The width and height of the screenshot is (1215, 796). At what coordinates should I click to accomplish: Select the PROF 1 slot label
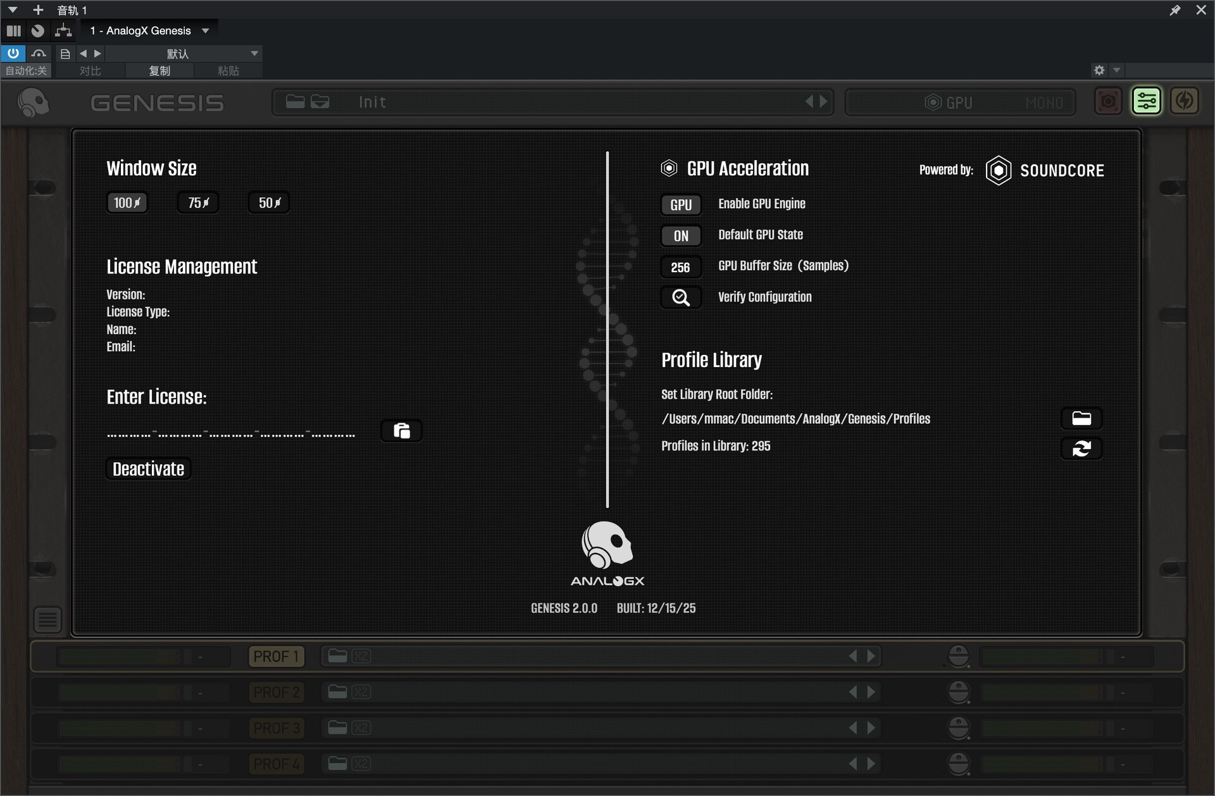click(x=276, y=656)
